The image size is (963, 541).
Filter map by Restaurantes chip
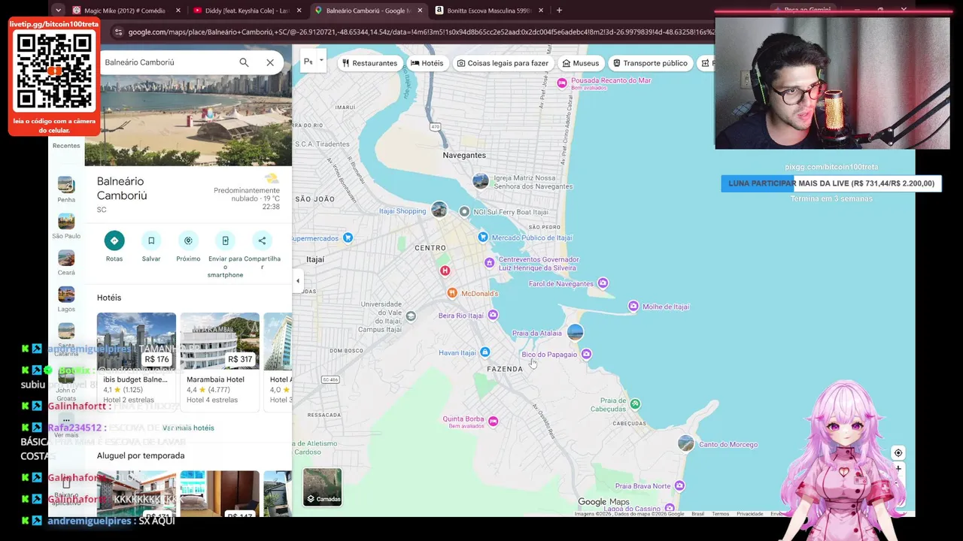[369, 63]
